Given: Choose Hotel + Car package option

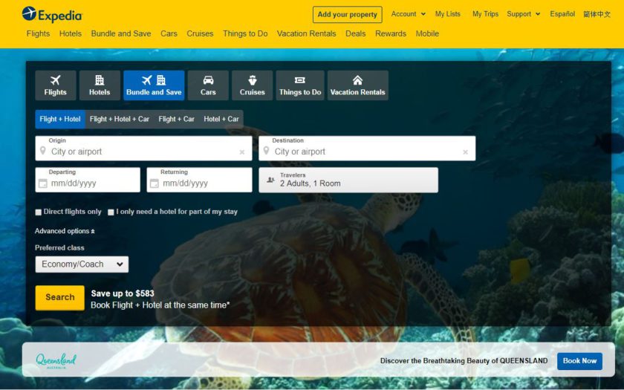Looking at the screenshot, I should (x=221, y=119).
